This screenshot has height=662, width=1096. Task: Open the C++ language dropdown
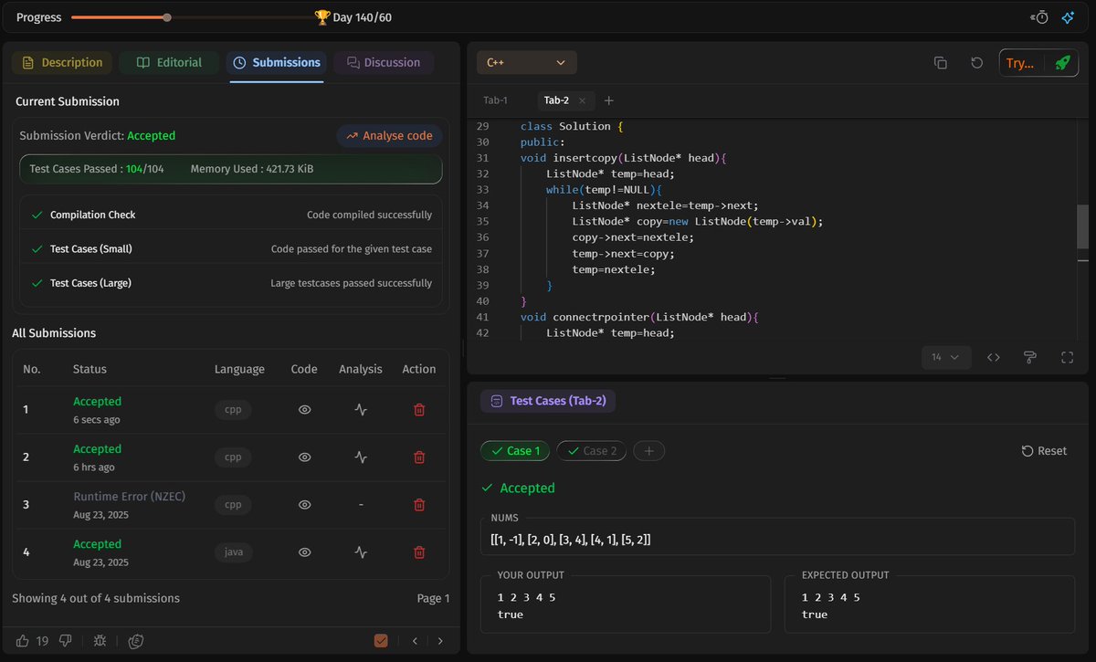527,63
